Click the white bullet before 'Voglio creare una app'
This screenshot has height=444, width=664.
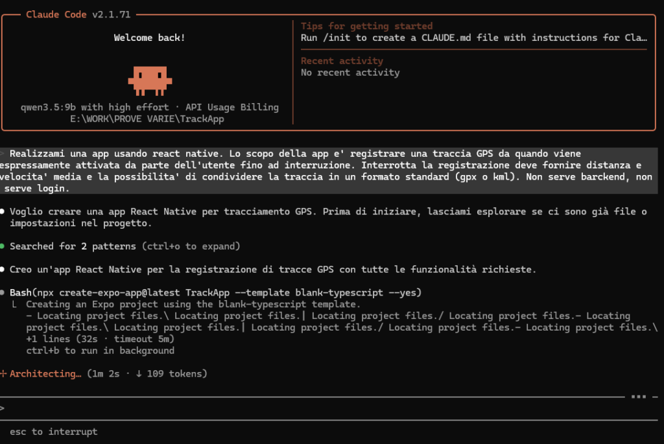click(3, 212)
